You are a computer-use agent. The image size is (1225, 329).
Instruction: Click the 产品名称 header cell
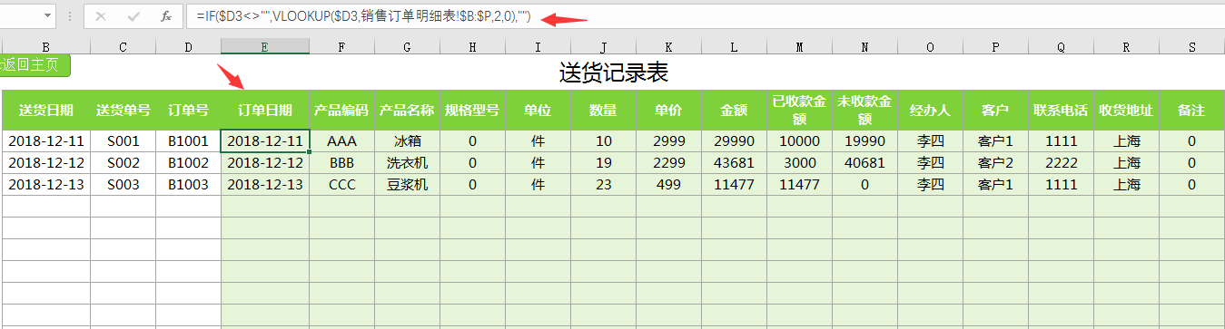click(407, 110)
